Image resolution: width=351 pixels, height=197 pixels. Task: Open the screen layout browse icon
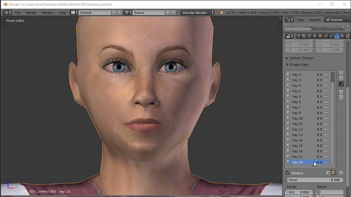click(x=74, y=13)
